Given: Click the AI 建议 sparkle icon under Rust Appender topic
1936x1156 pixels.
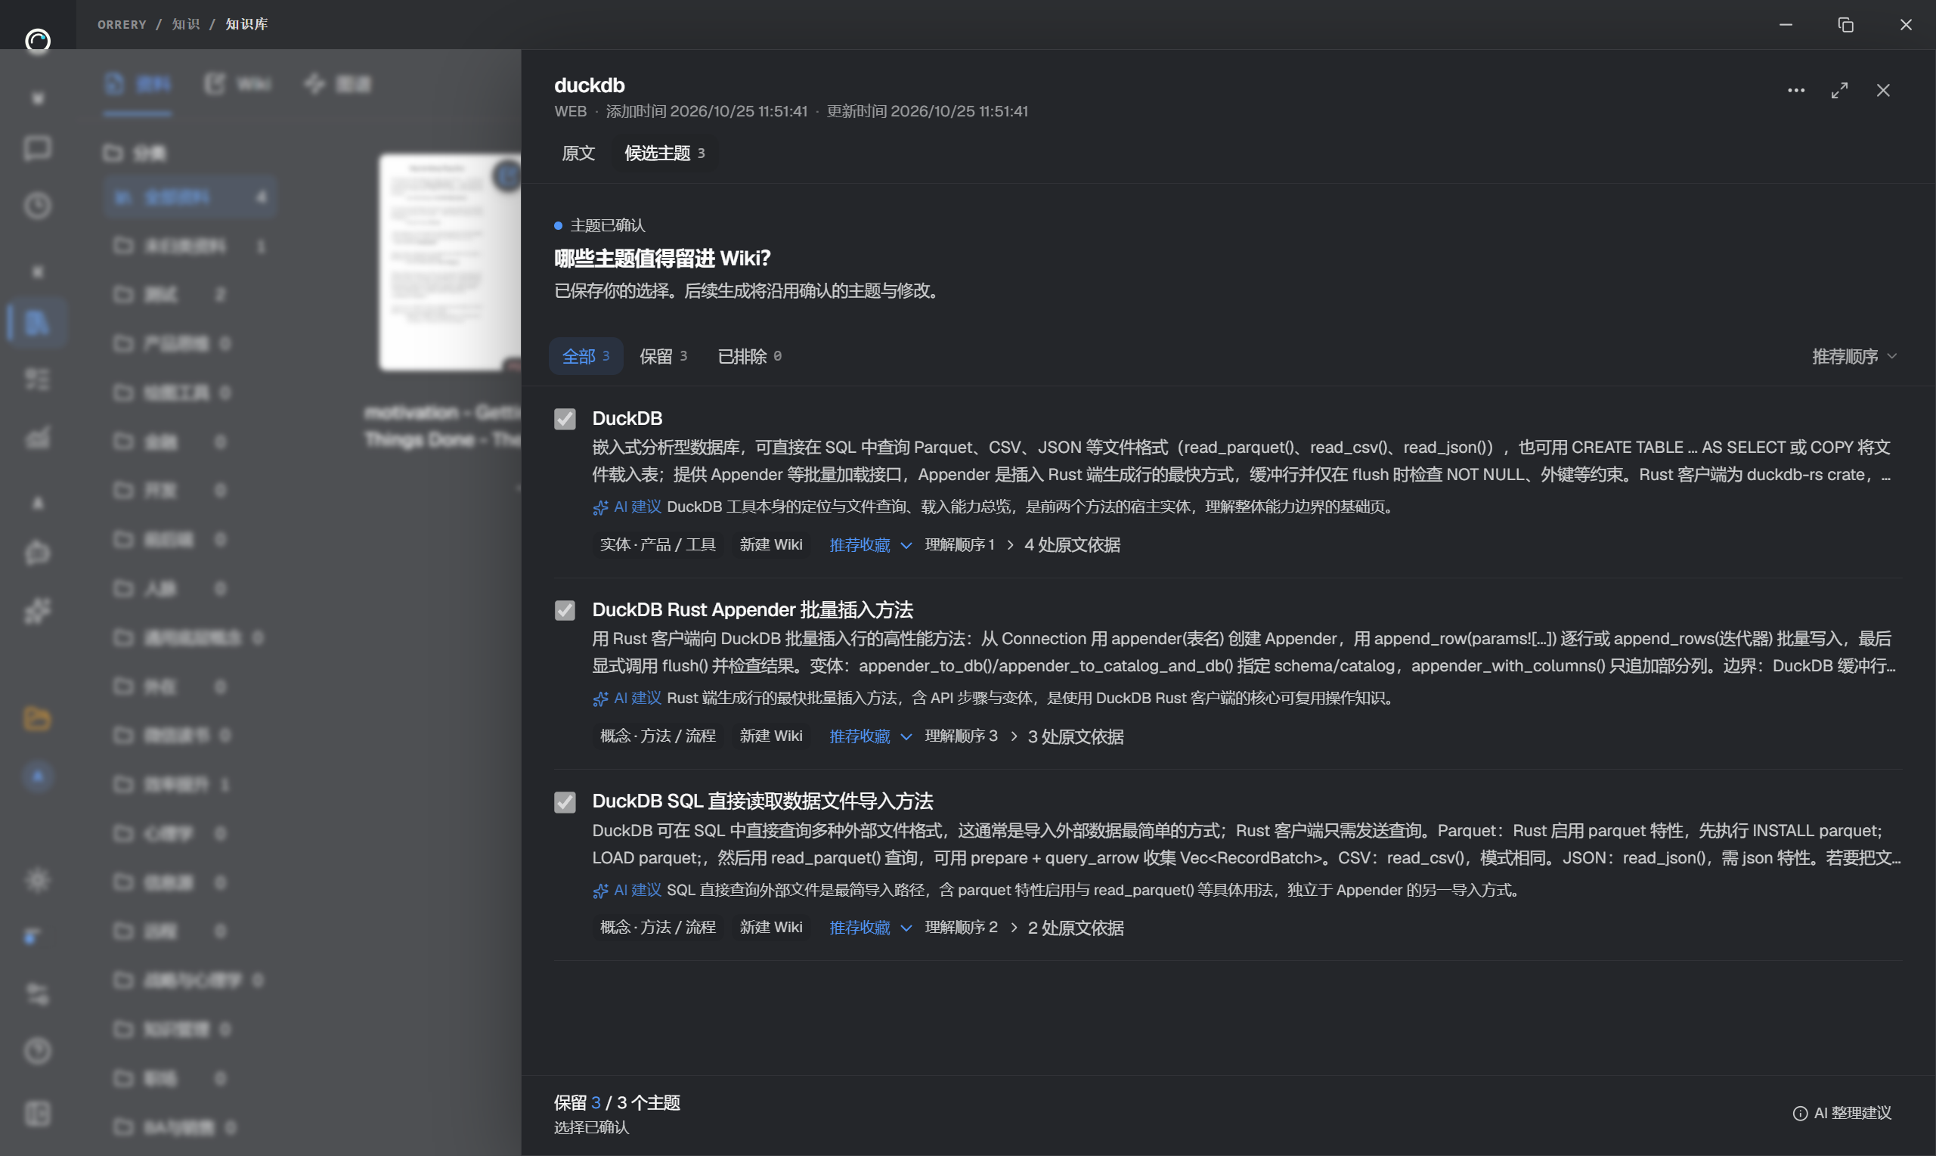Looking at the screenshot, I should pos(599,699).
